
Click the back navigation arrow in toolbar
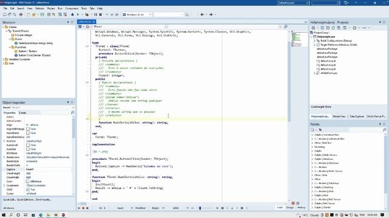point(202,15)
